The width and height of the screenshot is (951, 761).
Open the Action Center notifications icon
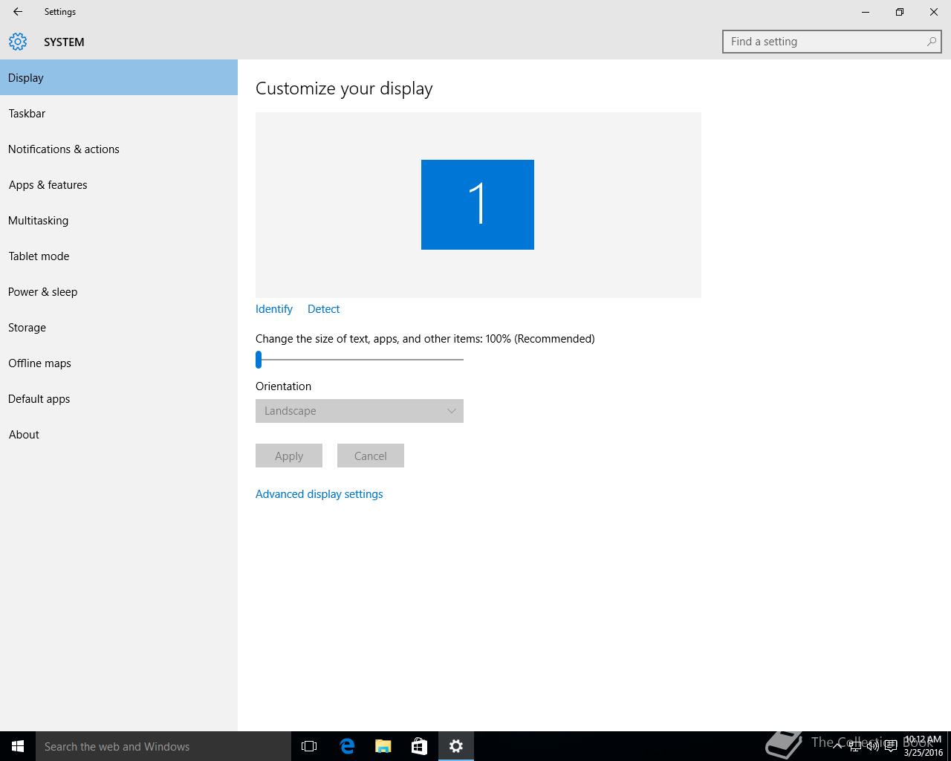coord(890,746)
